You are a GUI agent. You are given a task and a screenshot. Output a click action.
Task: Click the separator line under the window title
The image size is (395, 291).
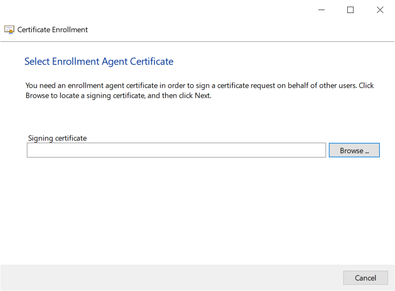(197, 42)
